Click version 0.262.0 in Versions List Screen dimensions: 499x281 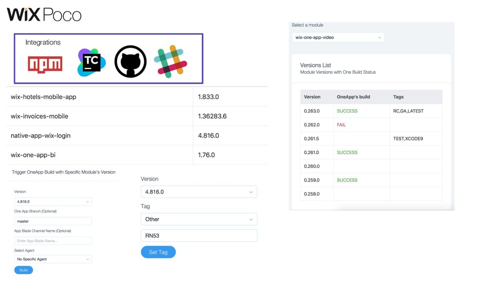tap(311, 125)
